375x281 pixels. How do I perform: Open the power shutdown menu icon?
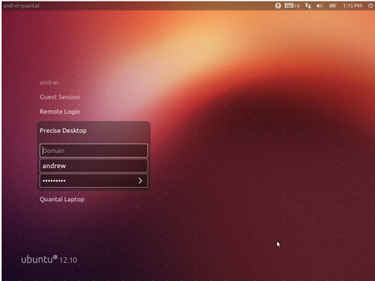[370, 6]
